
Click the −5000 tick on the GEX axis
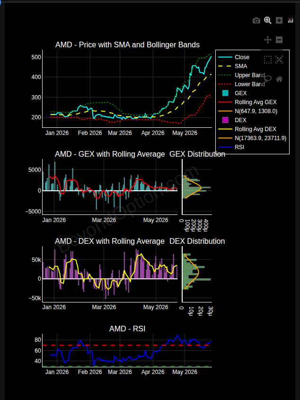[x=33, y=212]
